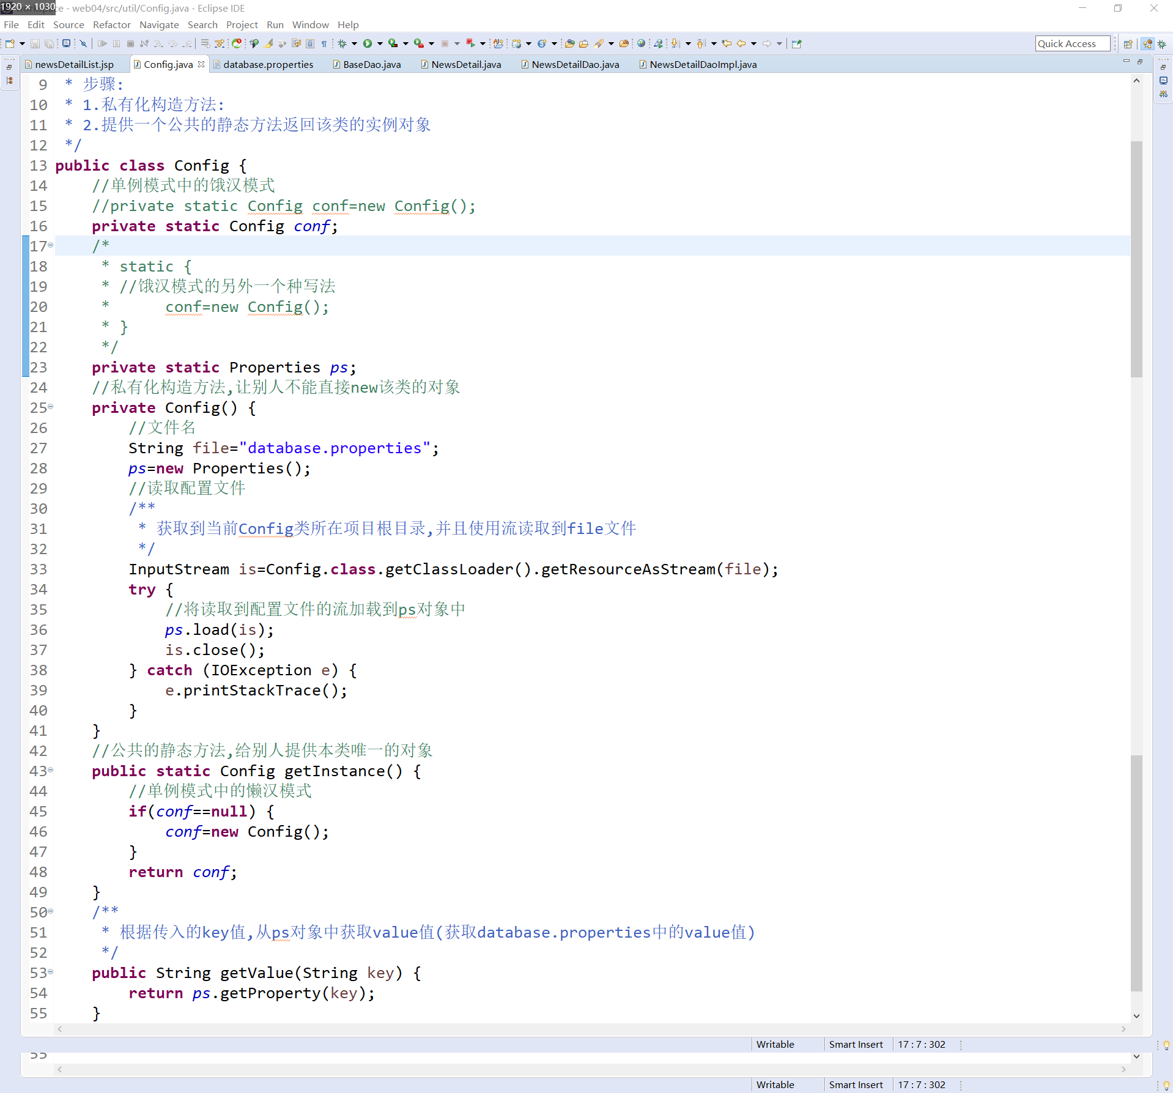Viewport: 1173px width, 1093px height.
Task: Click the Save icon in toolbar
Action: (x=35, y=43)
